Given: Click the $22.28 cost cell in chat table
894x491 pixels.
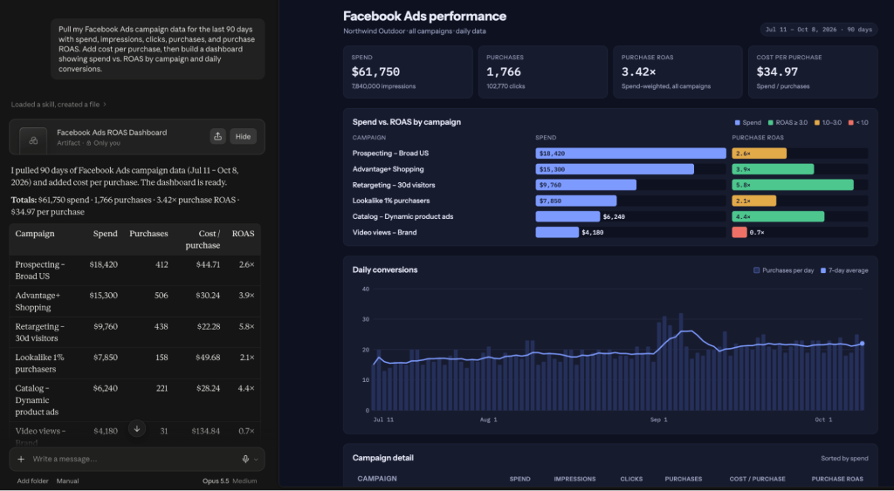Looking at the screenshot, I should pos(208,326).
